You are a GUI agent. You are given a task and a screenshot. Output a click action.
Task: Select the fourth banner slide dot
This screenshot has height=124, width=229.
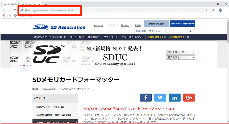point(31,66)
